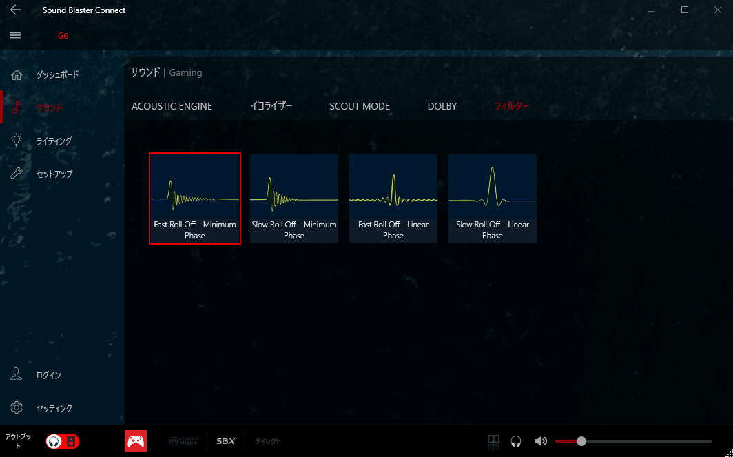
Task: Click the Lighting lightbulb icon
Action: coord(17,141)
